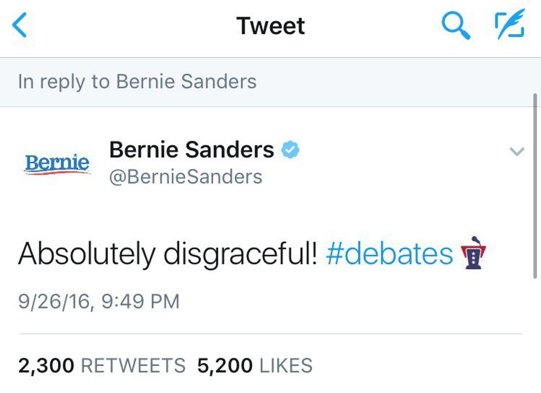Open the #debates hashtag
Viewport: 541px width, 393px height.
tap(389, 254)
